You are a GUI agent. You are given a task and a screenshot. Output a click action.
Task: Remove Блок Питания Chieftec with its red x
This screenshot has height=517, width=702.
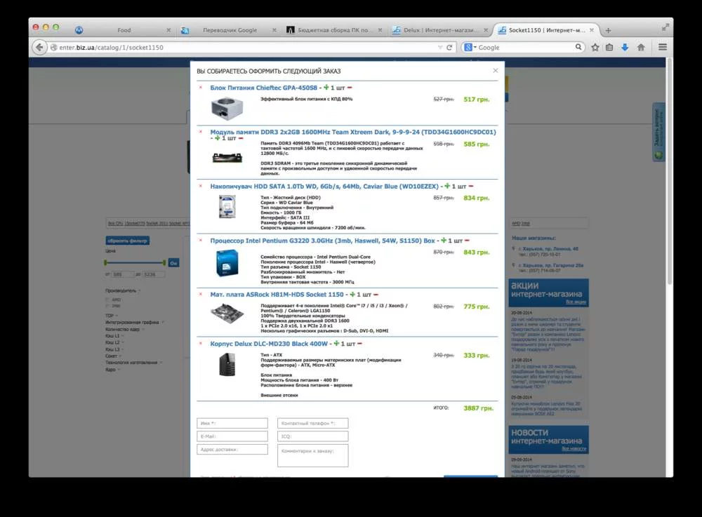click(x=201, y=87)
